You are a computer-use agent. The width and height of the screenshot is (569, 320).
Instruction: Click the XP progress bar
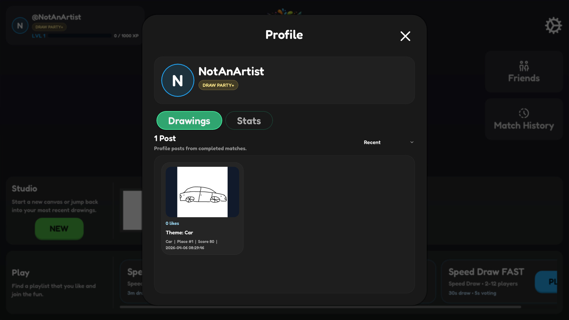click(x=79, y=36)
